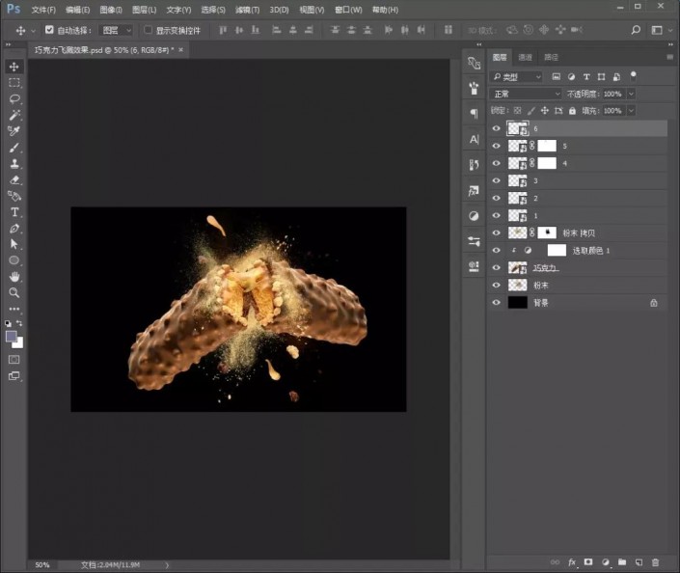Select the Eraser tool
Image resolution: width=680 pixels, height=573 pixels.
click(14, 179)
